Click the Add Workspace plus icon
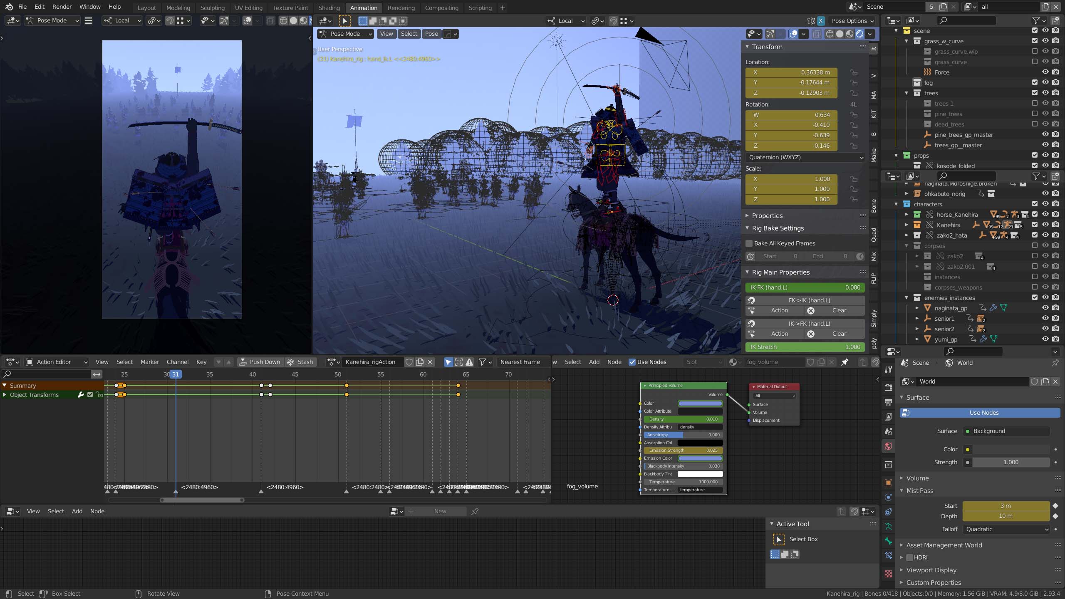The image size is (1065, 599). click(x=502, y=7)
